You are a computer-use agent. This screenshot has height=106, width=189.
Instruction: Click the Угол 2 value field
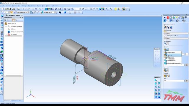(174, 81)
